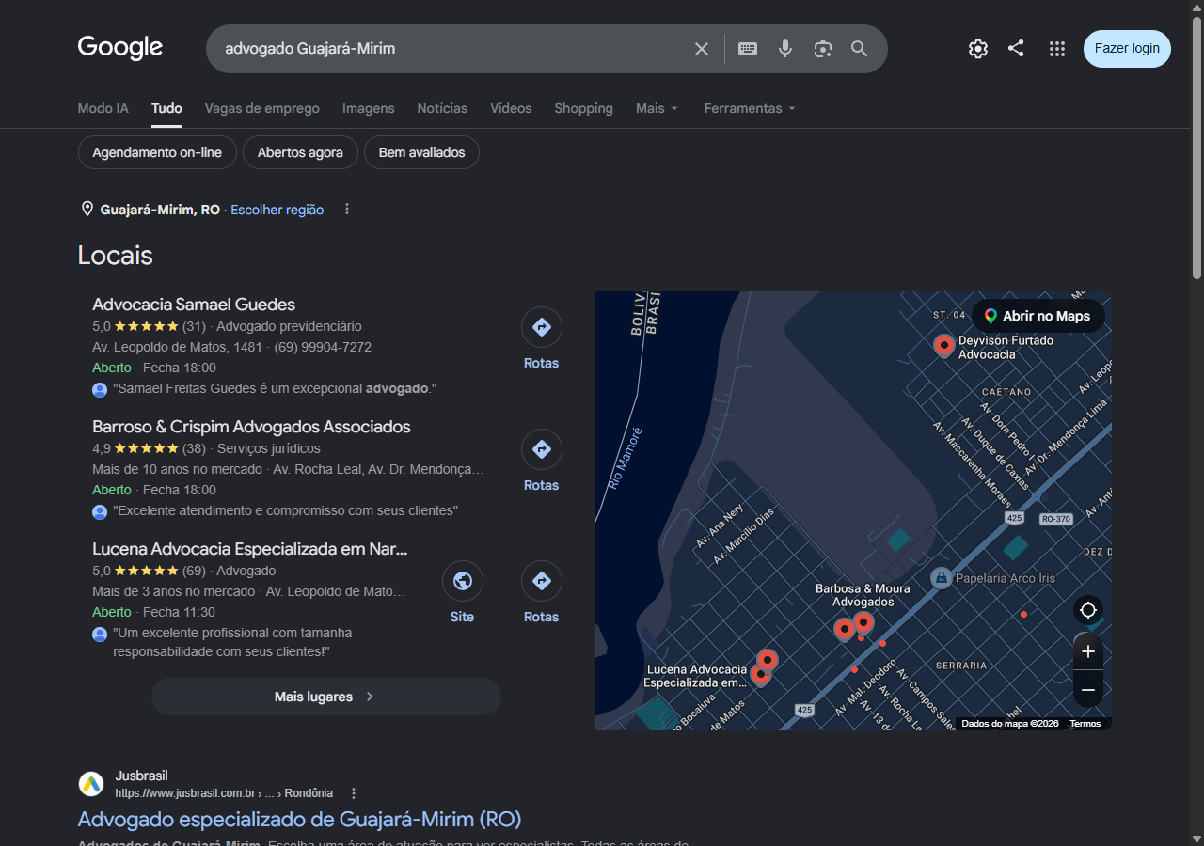Screen dimensions: 1204x846
Task: Click Jusbrasil URL breadcrumb text
Action: click(224, 793)
